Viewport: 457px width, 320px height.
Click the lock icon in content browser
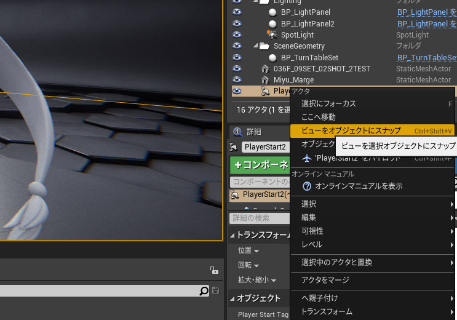click(x=213, y=270)
